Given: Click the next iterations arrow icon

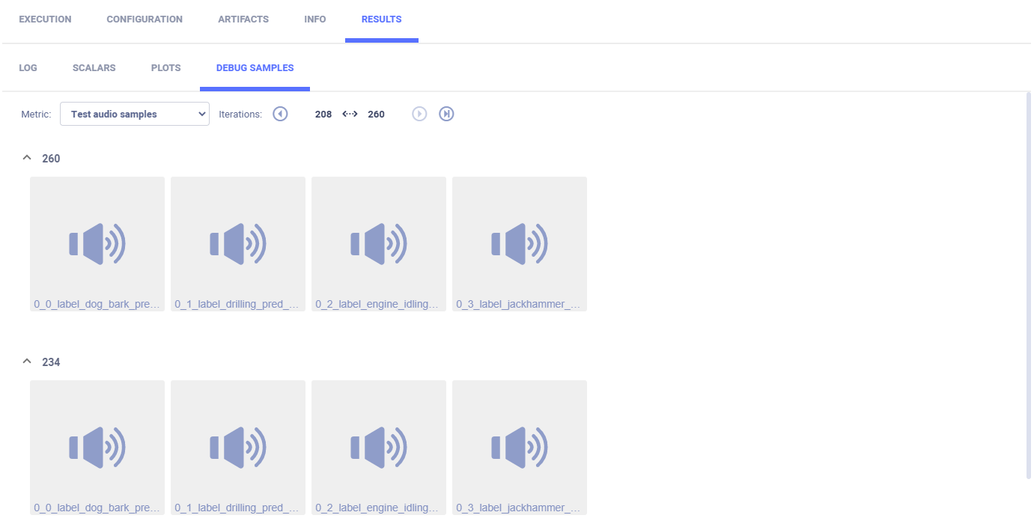Looking at the screenshot, I should [419, 114].
